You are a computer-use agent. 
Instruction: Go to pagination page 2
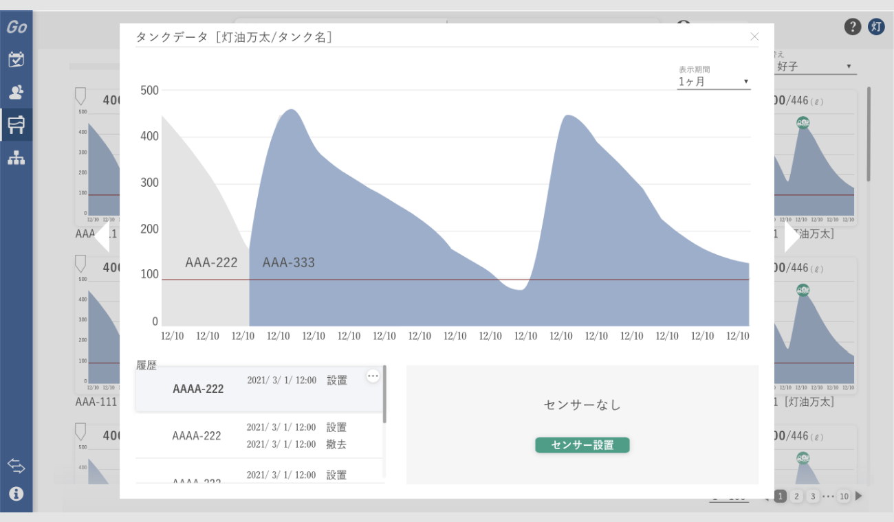[x=796, y=496]
